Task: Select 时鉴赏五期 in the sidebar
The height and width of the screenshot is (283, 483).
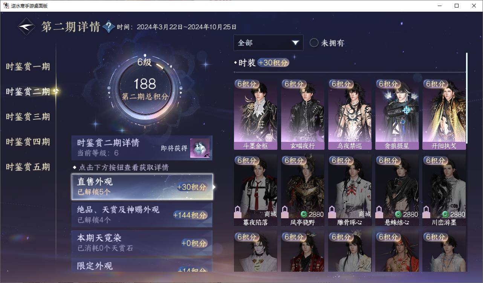Action: pyautogui.click(x=28, y=167)
